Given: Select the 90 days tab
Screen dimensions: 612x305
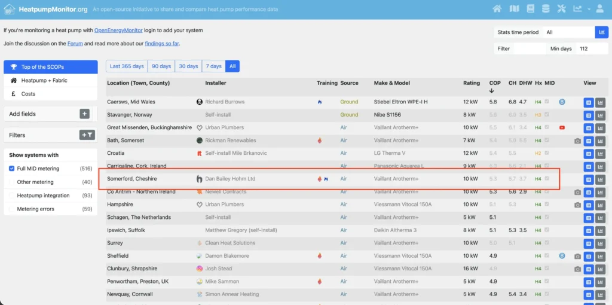Looking at the screenshot, I should point(161,66).
